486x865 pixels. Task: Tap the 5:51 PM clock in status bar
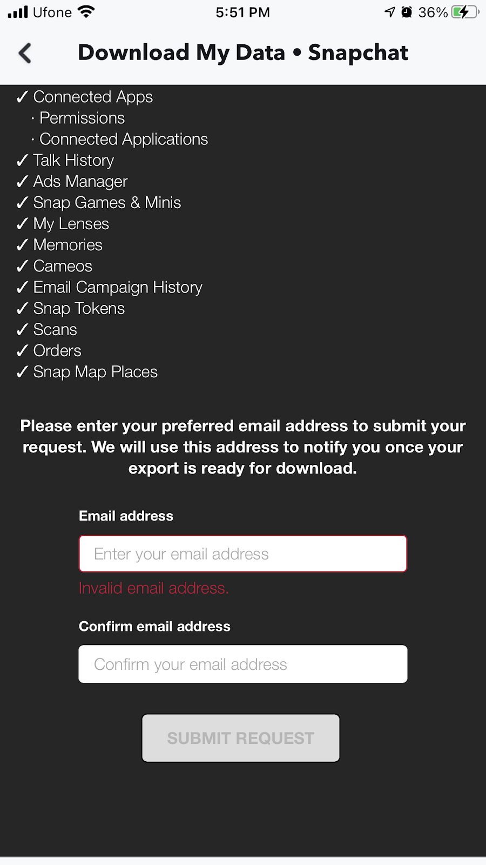pyautogui.click(x=242, y=12)
